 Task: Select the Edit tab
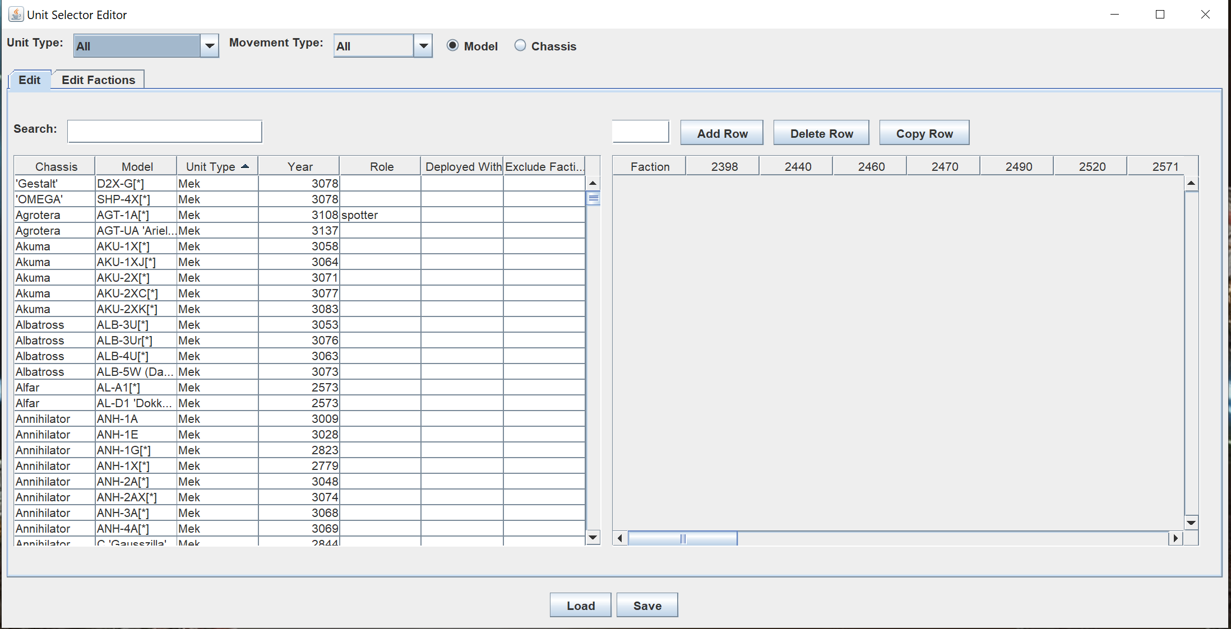(x=29, y=80)
